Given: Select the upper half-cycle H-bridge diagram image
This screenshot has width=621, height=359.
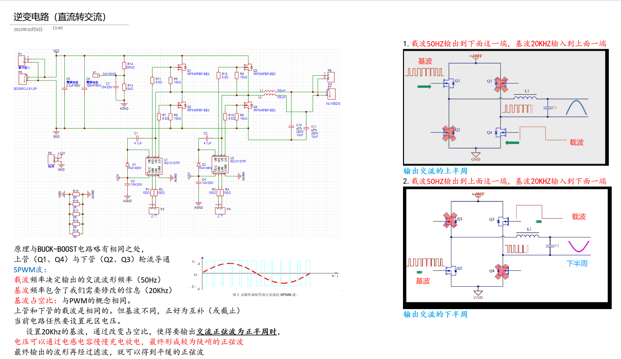Looking at the screenshot, I should pyautogui.click(x=506, y=107).
